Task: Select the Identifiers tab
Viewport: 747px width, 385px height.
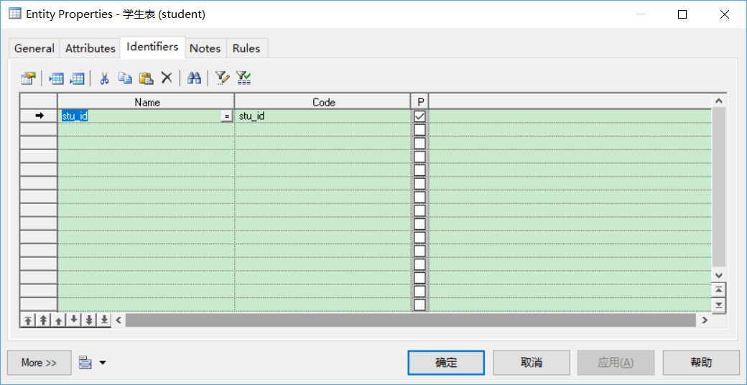Action: 152,47
